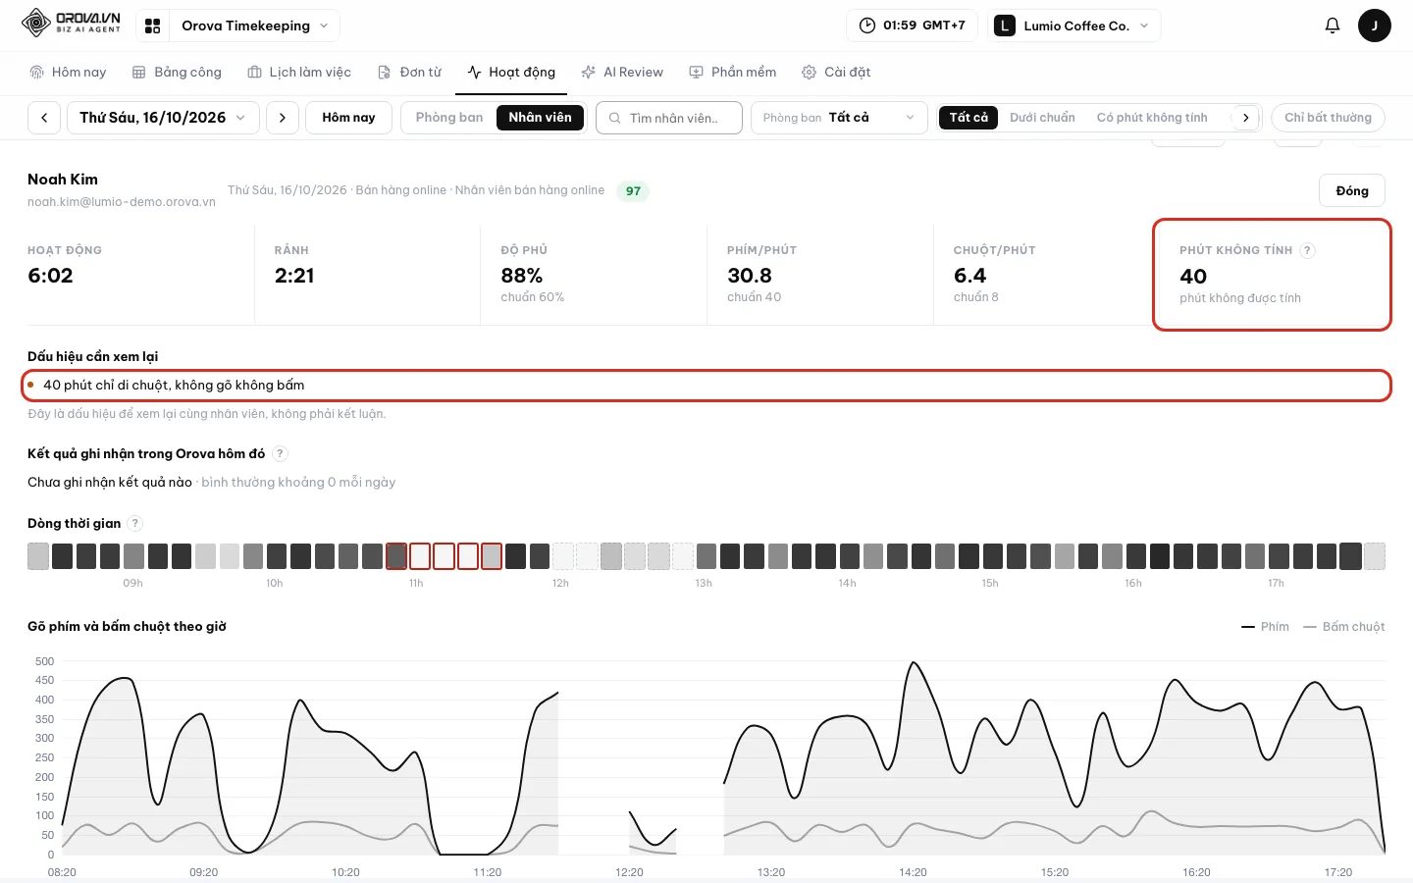Toggle Chỉ bất thường filter

(x=1328, y=118)
